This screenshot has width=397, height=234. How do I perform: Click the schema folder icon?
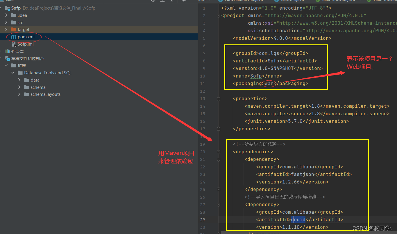pyautogui.click(x=27, y=87)
